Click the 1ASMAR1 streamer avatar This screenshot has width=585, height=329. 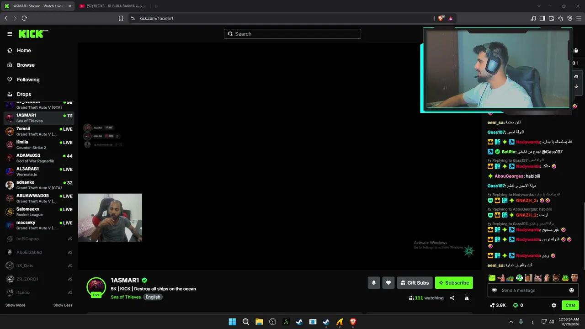[96, 287]
